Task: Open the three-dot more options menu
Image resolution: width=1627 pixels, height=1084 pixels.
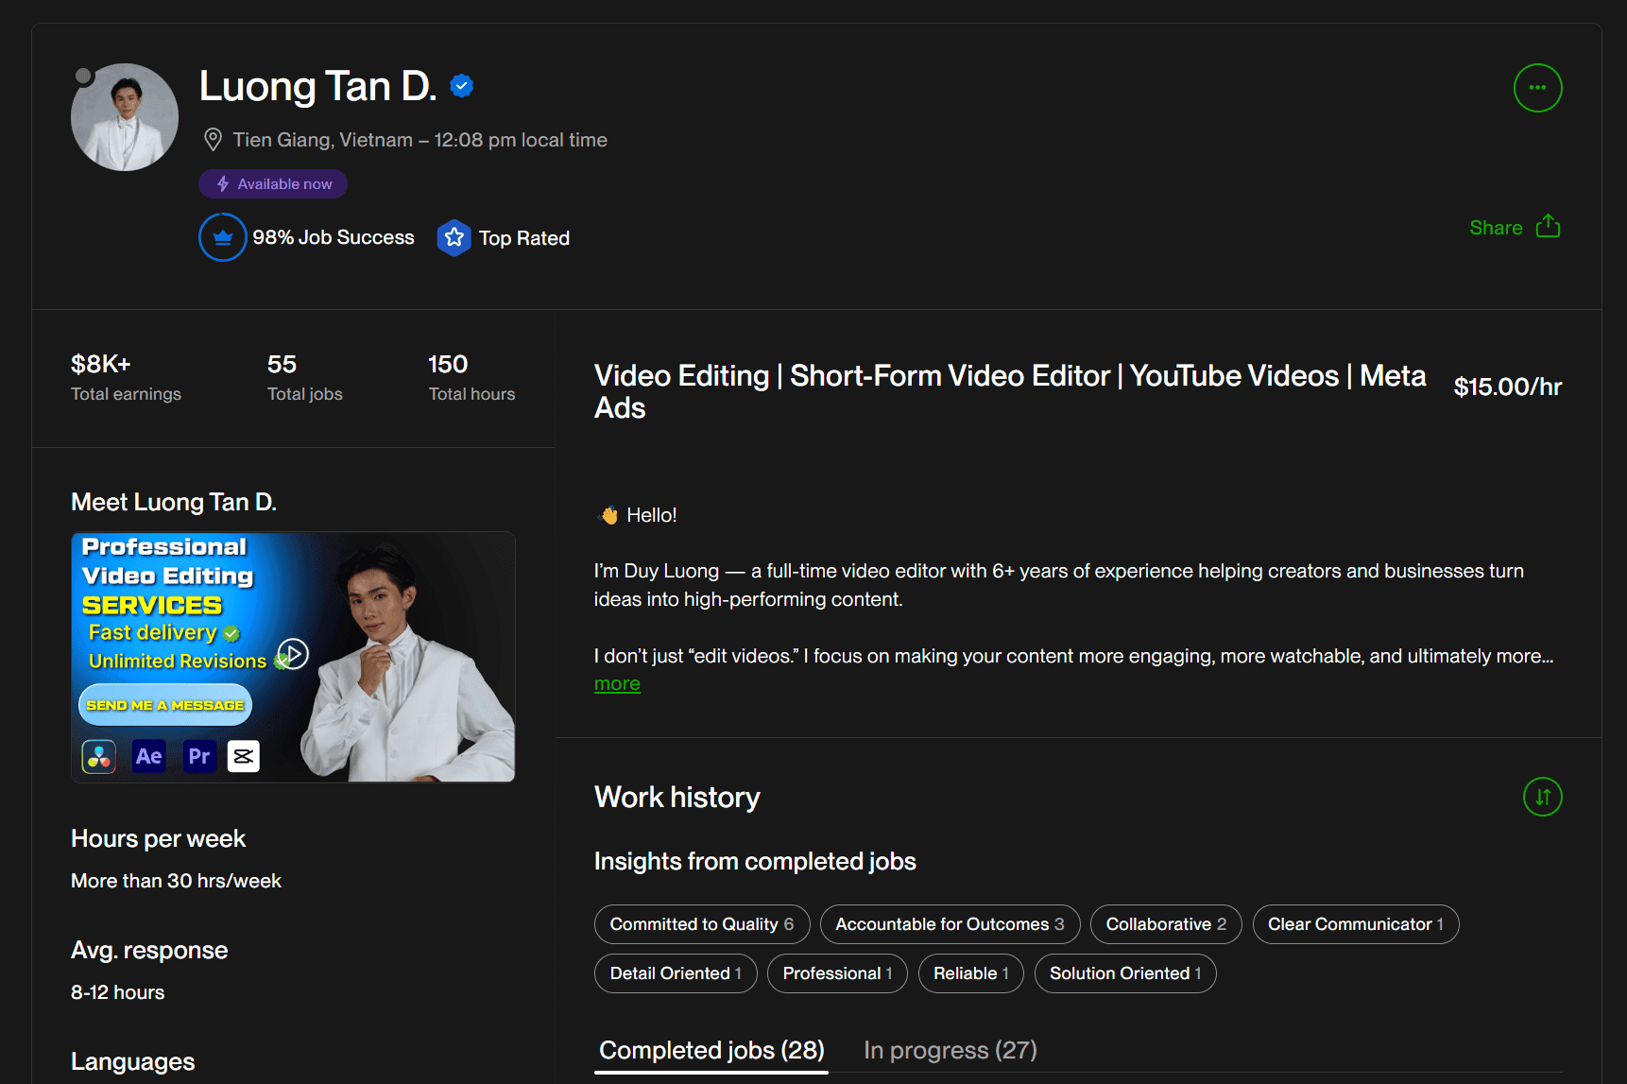Action: tap(1537, 88)
